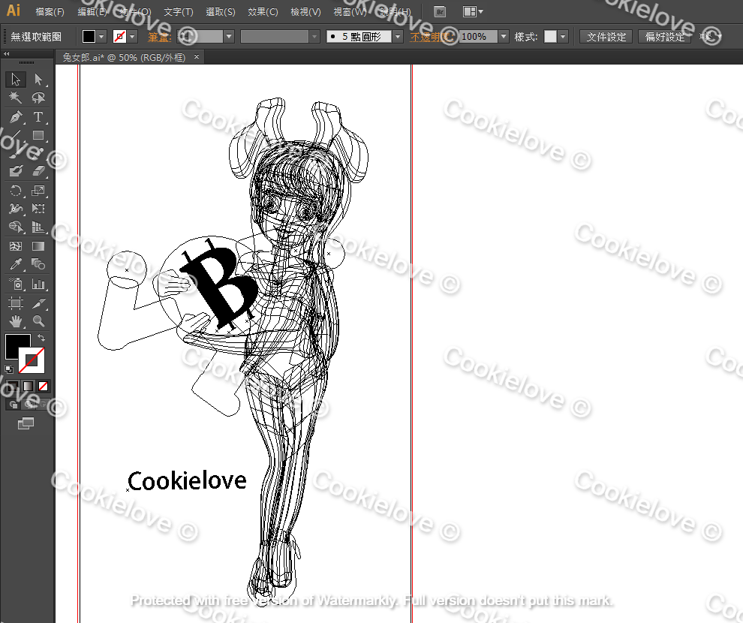Select the Symbol Sprayer tool
Viewport: 743px width, 623px height.
click(x=16, y=284)
